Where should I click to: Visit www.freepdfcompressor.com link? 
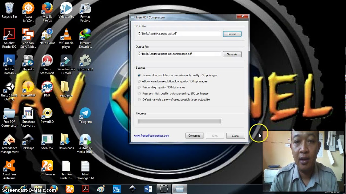(x=151, y=136)
